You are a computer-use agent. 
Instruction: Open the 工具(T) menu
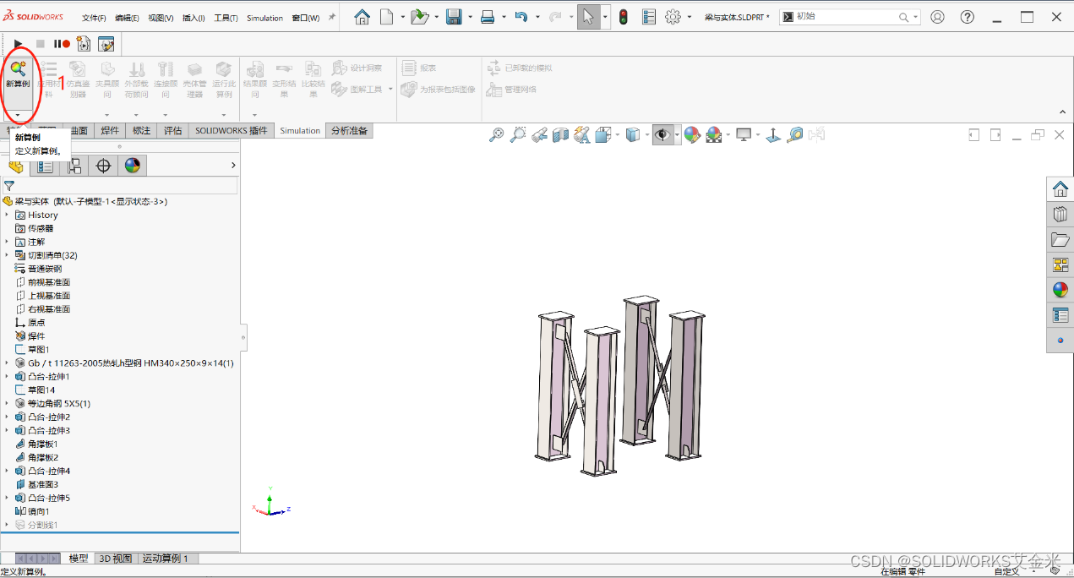pos(226,18)
